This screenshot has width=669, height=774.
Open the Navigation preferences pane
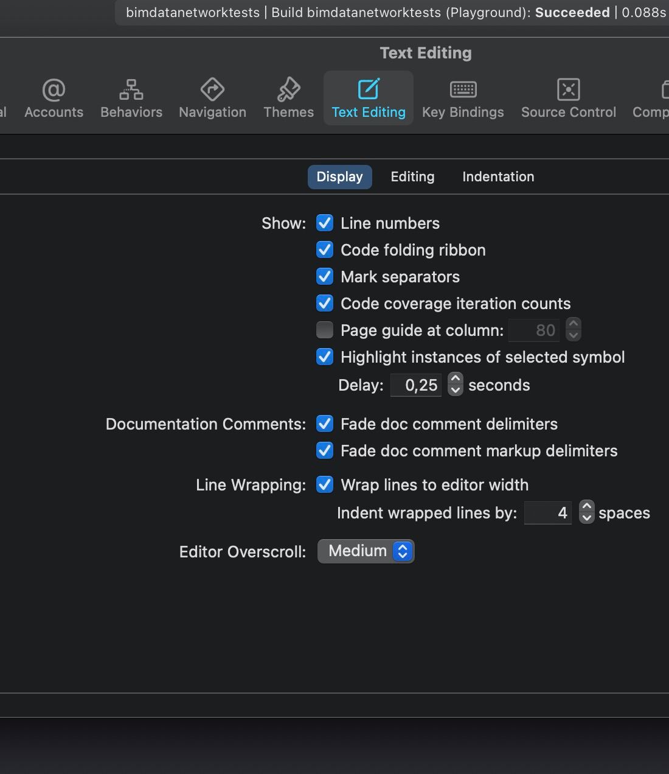(212, 99)
